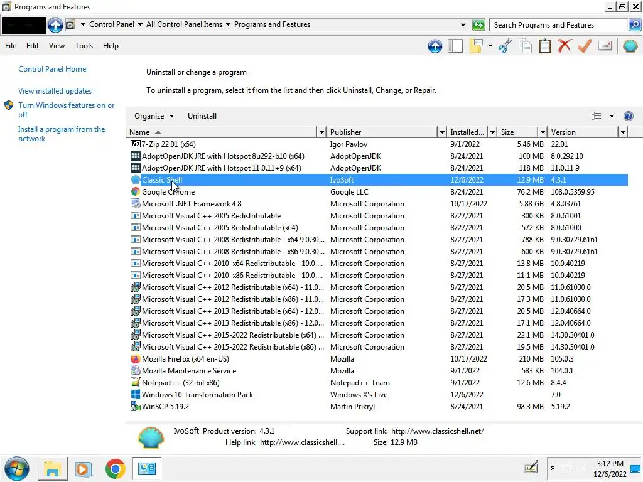Open the Folder Options toolbar icon
This screenshot has width=643, height=482.
(476, 46)
